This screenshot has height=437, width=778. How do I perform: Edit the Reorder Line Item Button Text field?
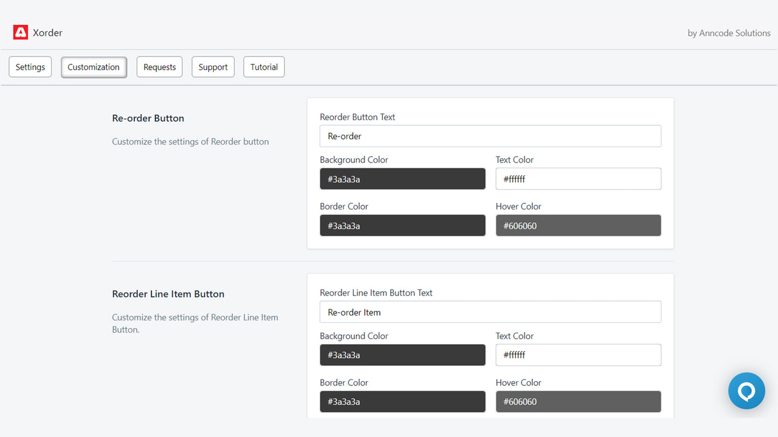click(490, 312)
